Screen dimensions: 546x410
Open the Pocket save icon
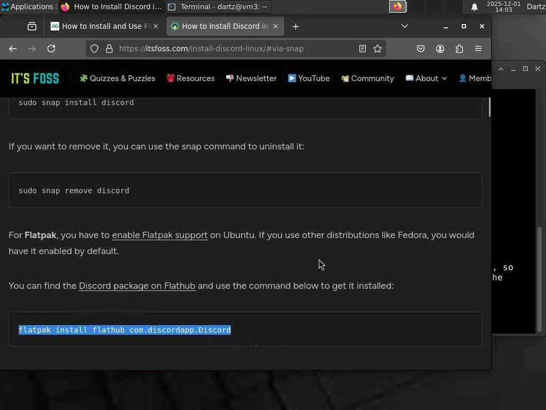(421, 49)
